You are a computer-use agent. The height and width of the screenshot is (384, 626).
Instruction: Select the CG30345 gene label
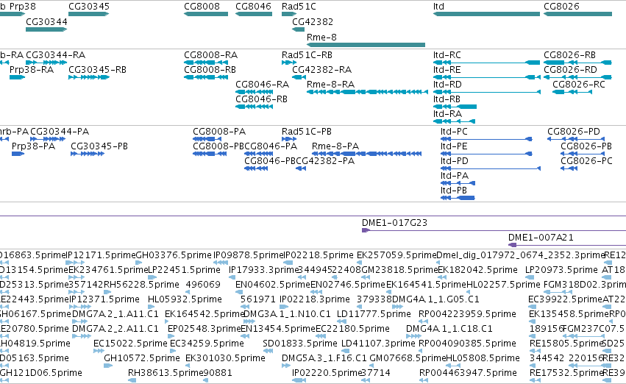(x=88, y=7)
